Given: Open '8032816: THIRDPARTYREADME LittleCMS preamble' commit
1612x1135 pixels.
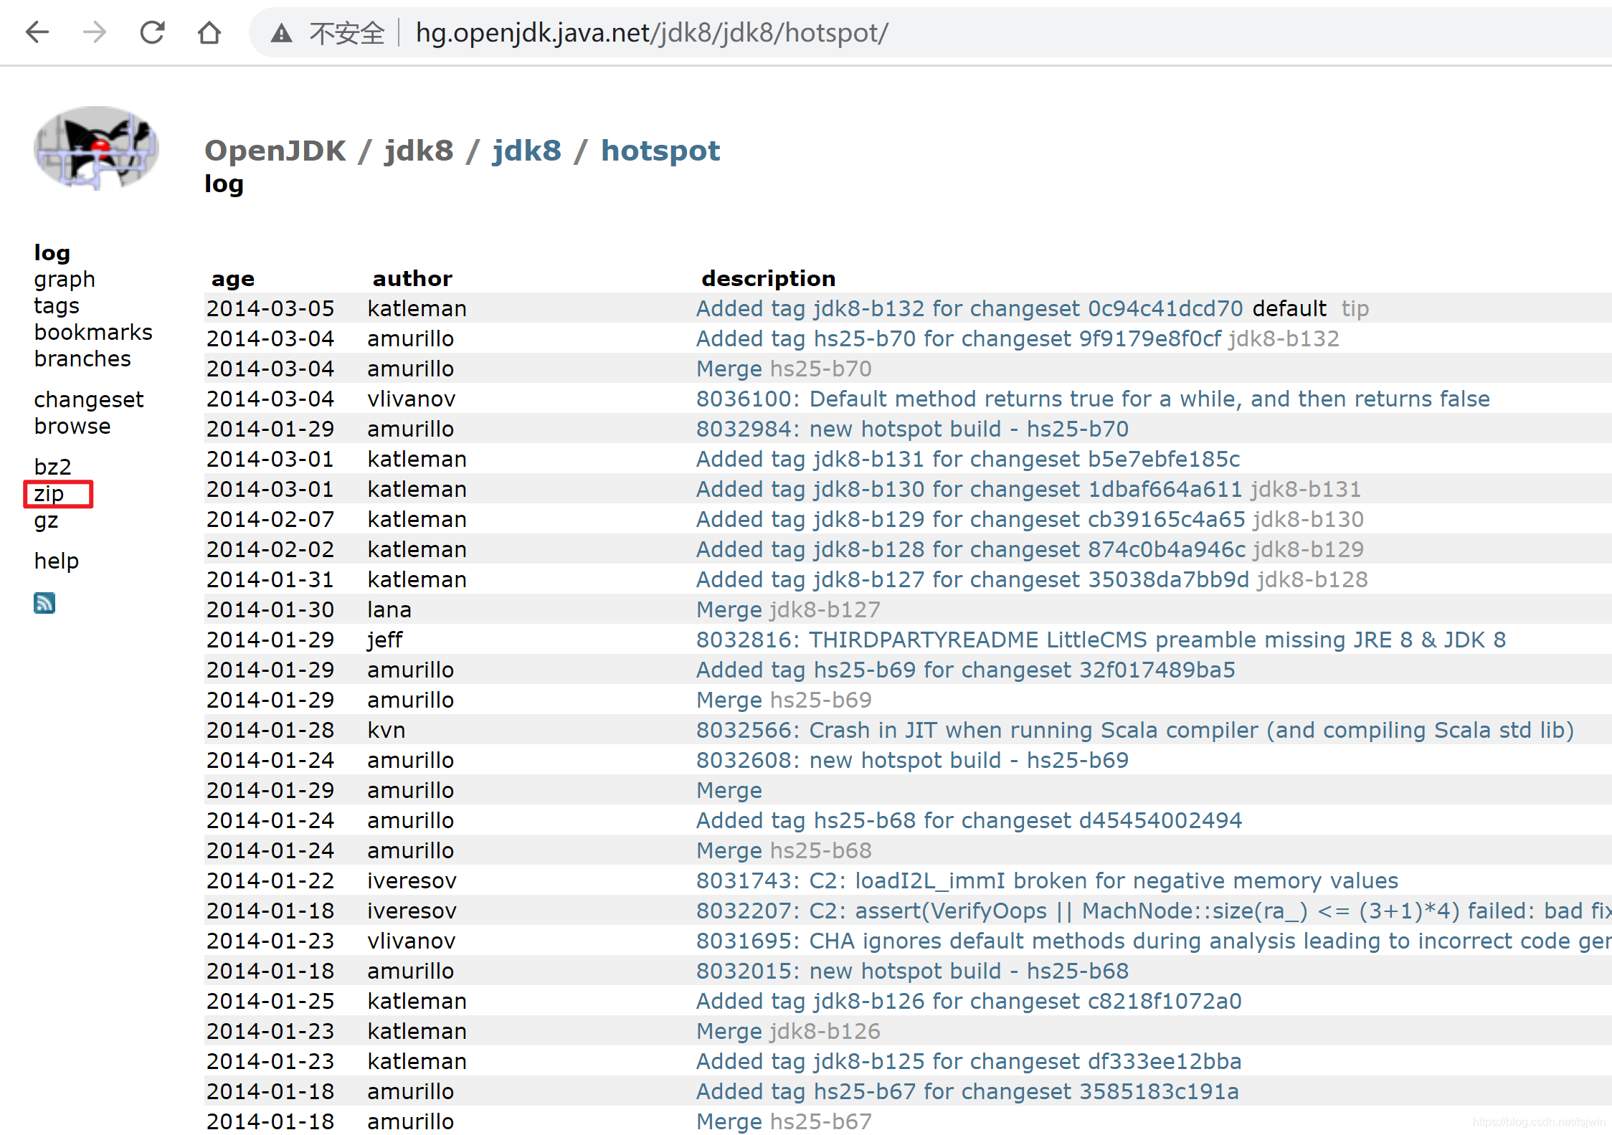Looking at the screenshot, I should [1101, 640].
